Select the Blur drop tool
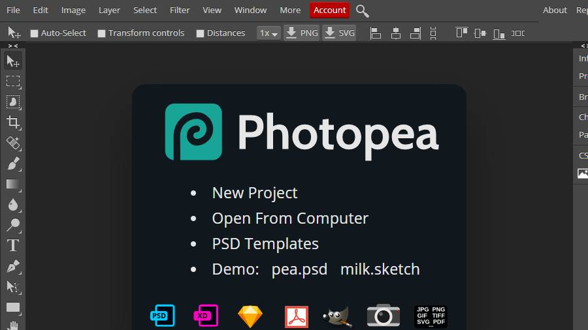Image resolution: width=588 pixels, height=330 pixels. click(x=13, y=205)
